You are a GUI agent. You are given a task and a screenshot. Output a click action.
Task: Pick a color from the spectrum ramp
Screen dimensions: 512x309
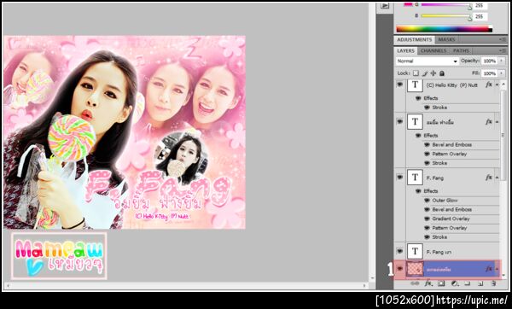[444, 29]
